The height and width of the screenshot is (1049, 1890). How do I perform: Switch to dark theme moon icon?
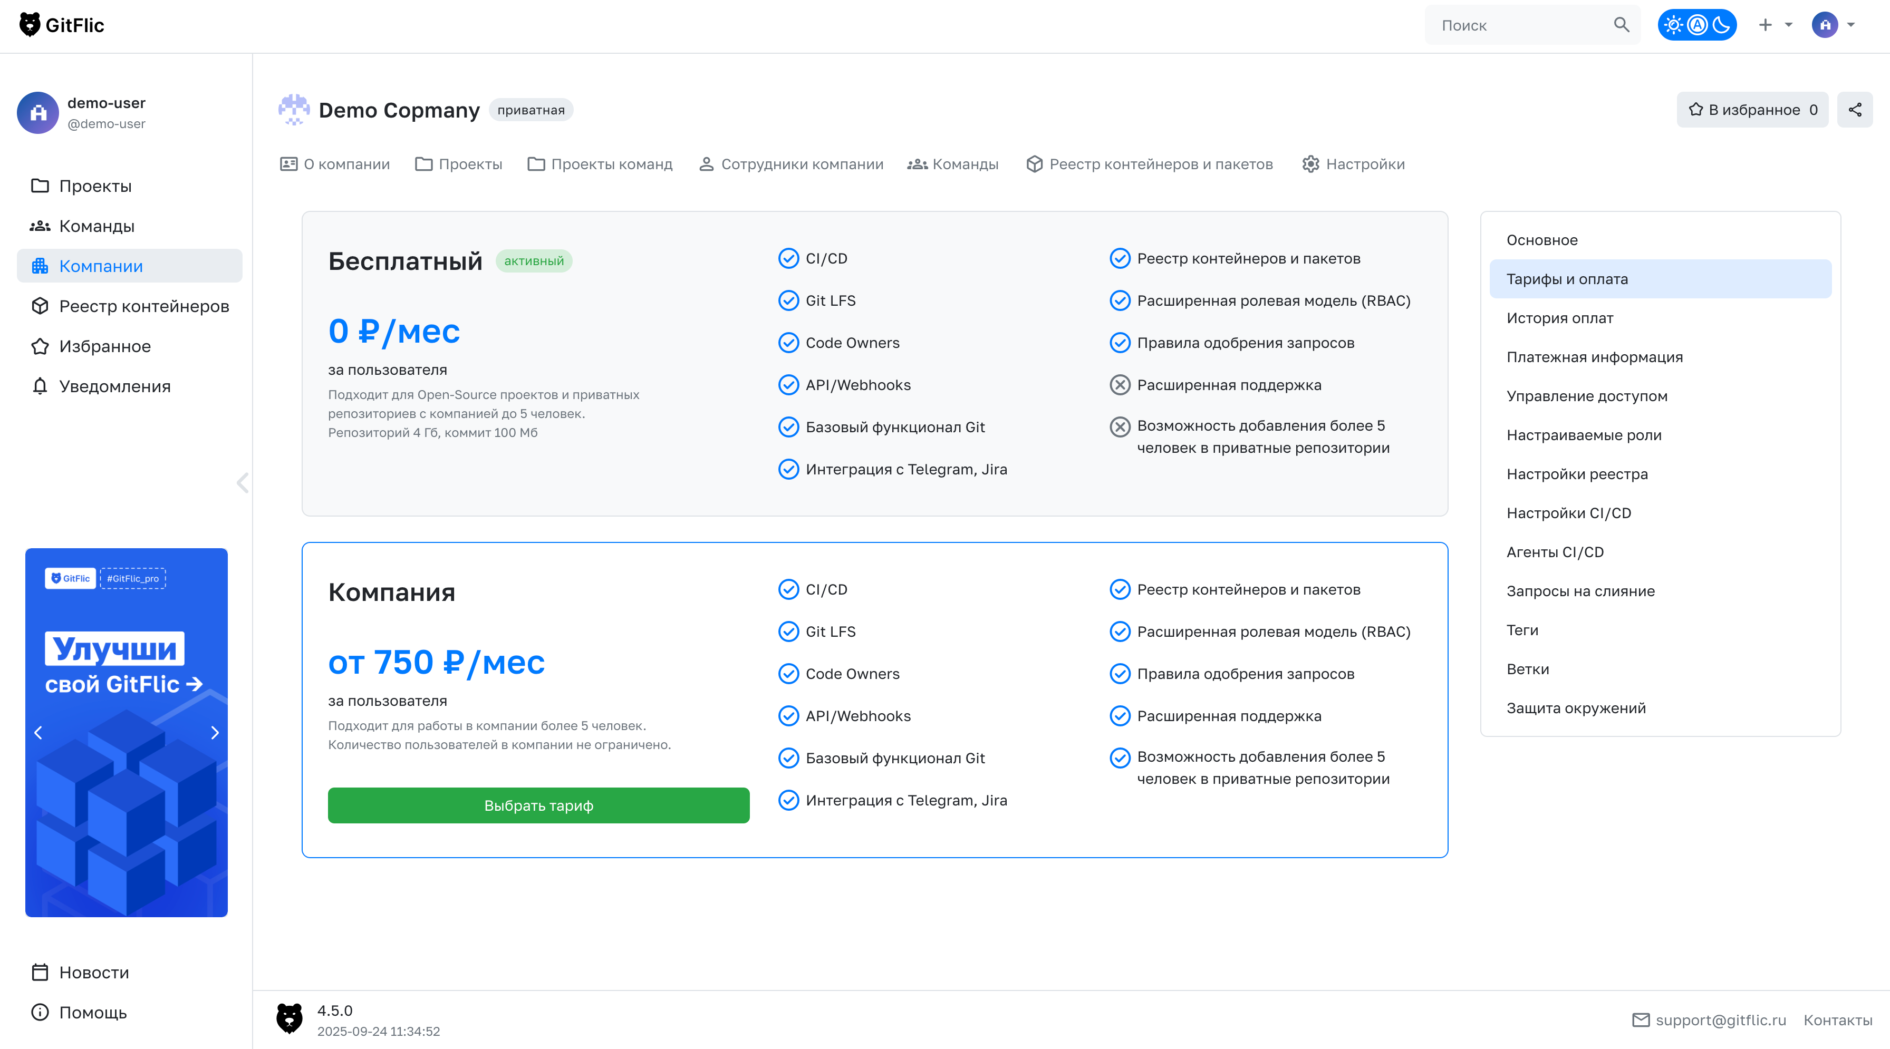pyautogui.click(x=1721, y=25)
